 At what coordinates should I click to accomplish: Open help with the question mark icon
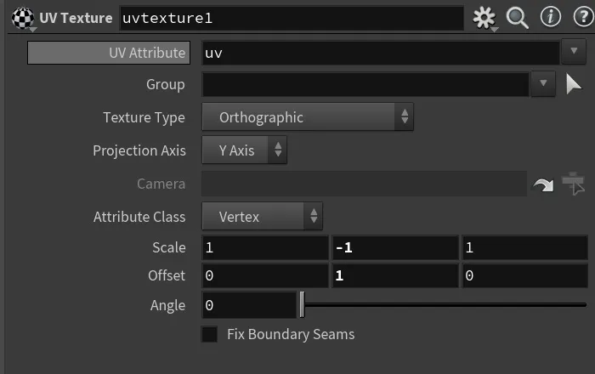click(584, 17)
